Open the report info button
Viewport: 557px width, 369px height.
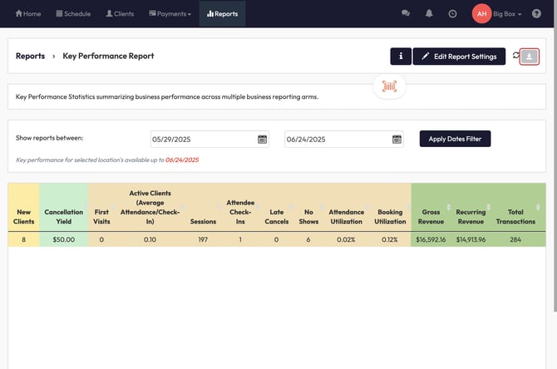point(401,57)
